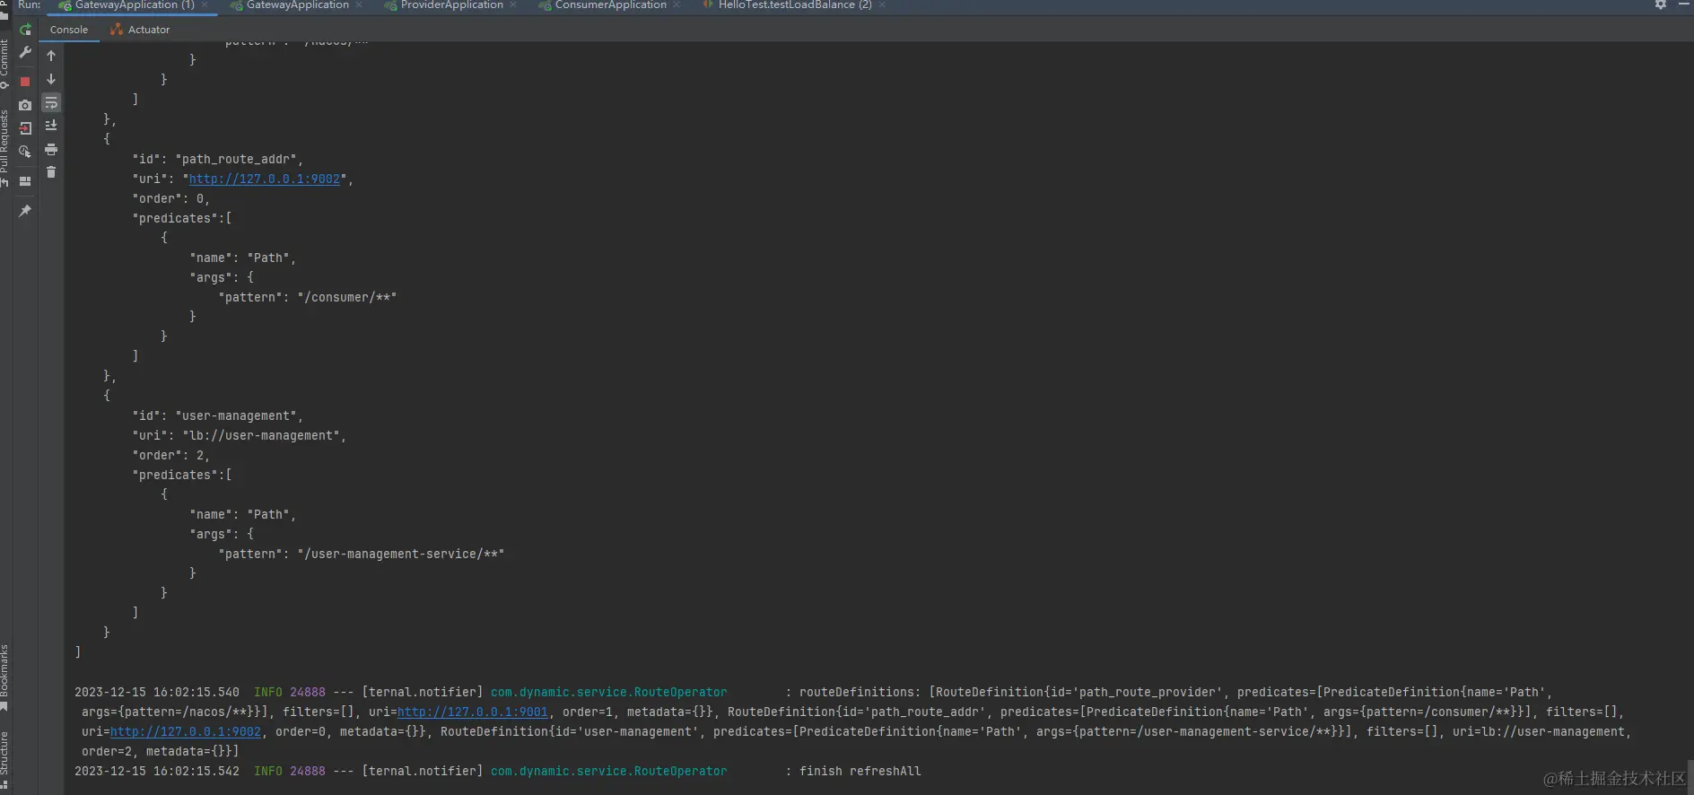Click the "routeDefinitions:" log message start
Viewport: 1694px width, 795px height.
[x=860, y=692]
